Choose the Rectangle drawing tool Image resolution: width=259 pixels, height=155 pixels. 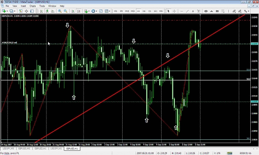click(217, 11)
